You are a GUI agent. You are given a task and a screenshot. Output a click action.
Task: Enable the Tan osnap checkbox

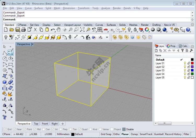pyautogui.click(x=71, y=129)
